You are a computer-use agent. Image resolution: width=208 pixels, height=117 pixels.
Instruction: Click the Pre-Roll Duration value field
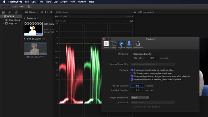point(137,86)
